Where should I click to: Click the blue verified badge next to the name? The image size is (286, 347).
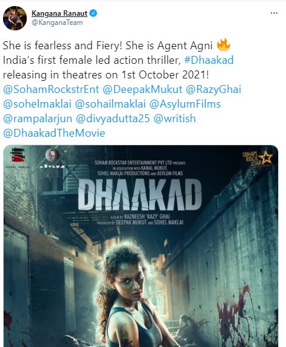click(93, 13)
